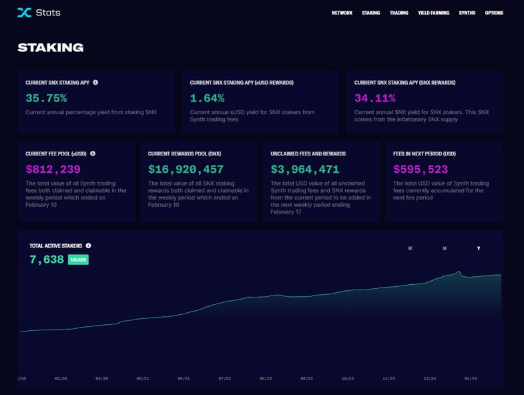This screenshot has height=395, width=524.
Task: Click the 1.64% sUSD rewards APY value
Action: tap(207, 98)
